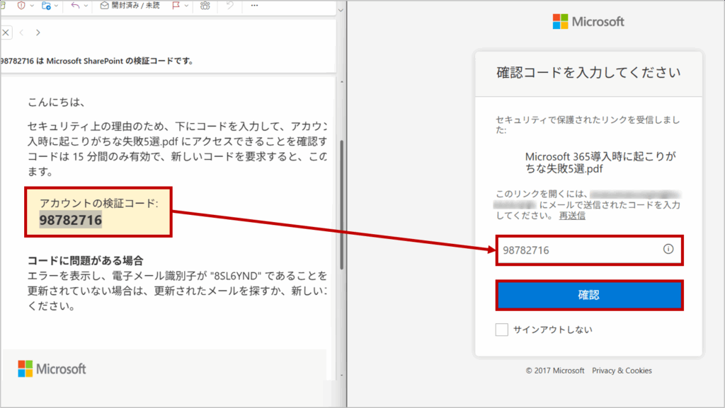Click the Viva/groups people icon
The width and height of the screenshot is (725, 408).
pos(205,6)
